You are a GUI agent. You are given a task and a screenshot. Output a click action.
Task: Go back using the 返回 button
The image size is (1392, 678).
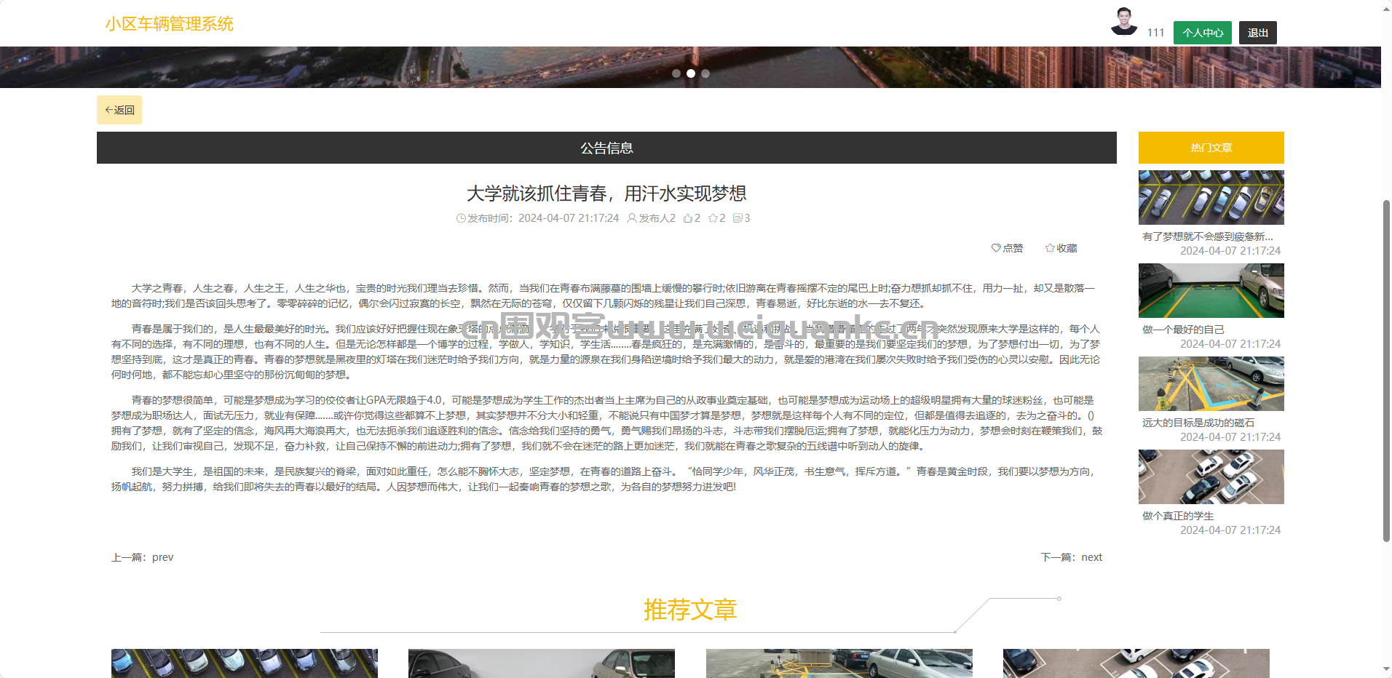tap(119, 110)
